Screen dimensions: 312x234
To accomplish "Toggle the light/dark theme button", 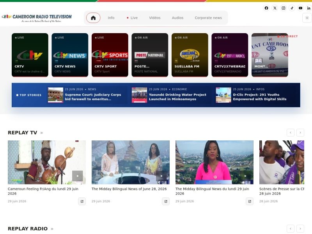I will [x=307, y=18].
